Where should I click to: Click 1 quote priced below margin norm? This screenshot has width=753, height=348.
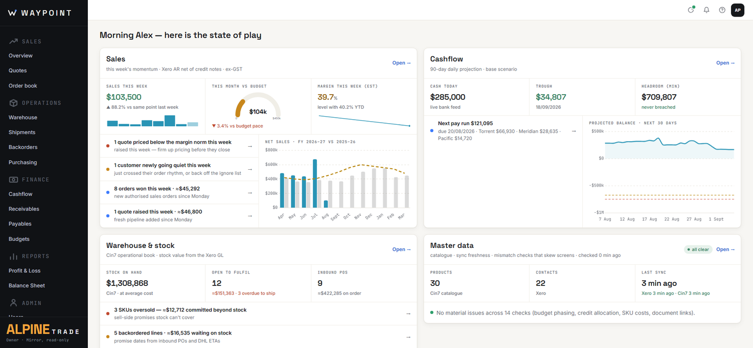(x=173, y=142)
